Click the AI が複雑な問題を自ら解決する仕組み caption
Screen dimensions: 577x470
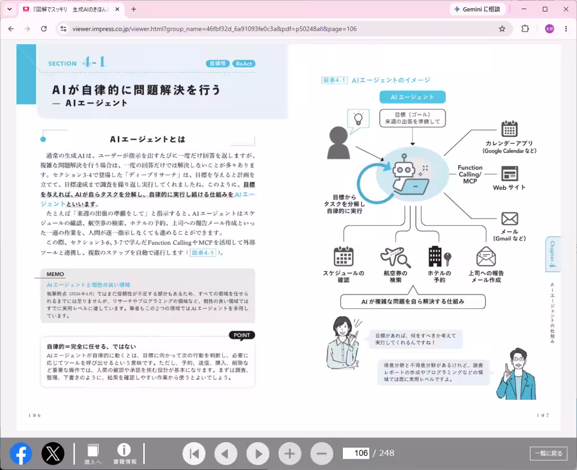[x=413, y=302]
